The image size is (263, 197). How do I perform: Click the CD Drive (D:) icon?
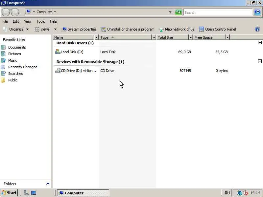pyautogui.click(x=58, y=70)
